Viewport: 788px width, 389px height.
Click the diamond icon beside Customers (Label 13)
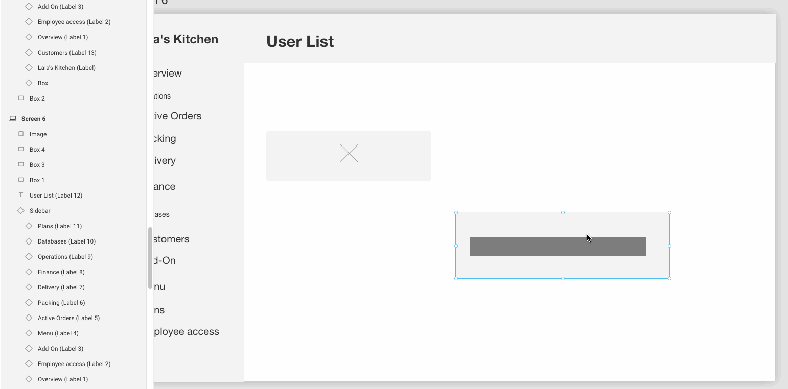(29, 52)
